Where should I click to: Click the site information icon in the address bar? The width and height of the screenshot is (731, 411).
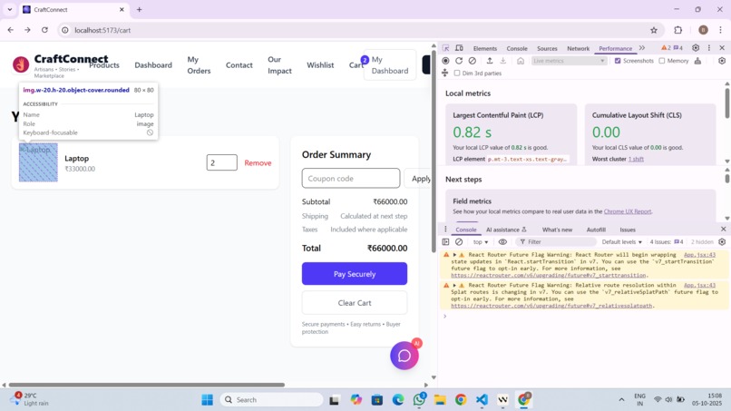pyautogui.click(x=65, y=30)
